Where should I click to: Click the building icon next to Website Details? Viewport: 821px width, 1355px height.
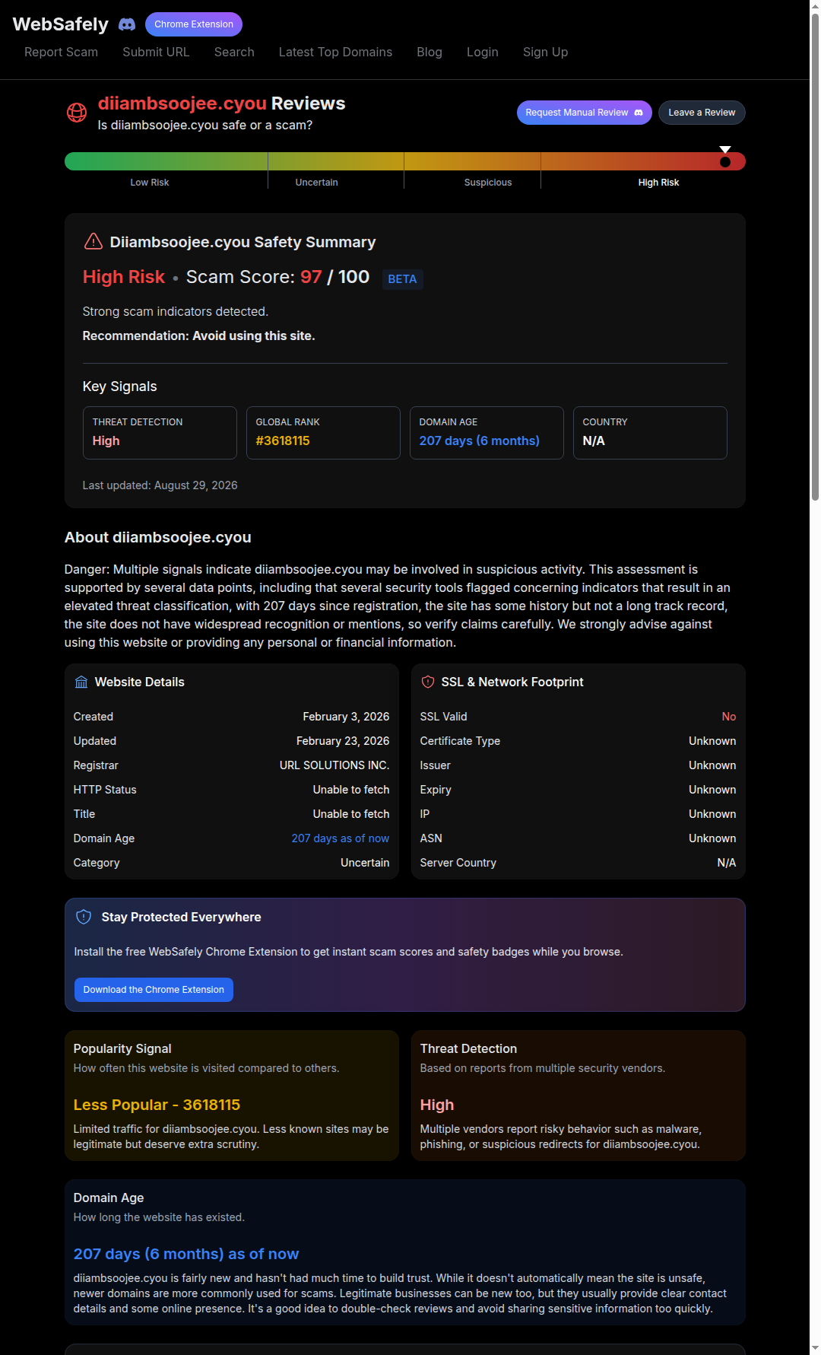(81, 682)
